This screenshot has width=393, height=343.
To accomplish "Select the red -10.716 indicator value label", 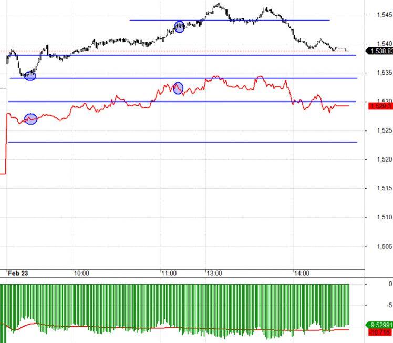I will click(x=380, y=332).
